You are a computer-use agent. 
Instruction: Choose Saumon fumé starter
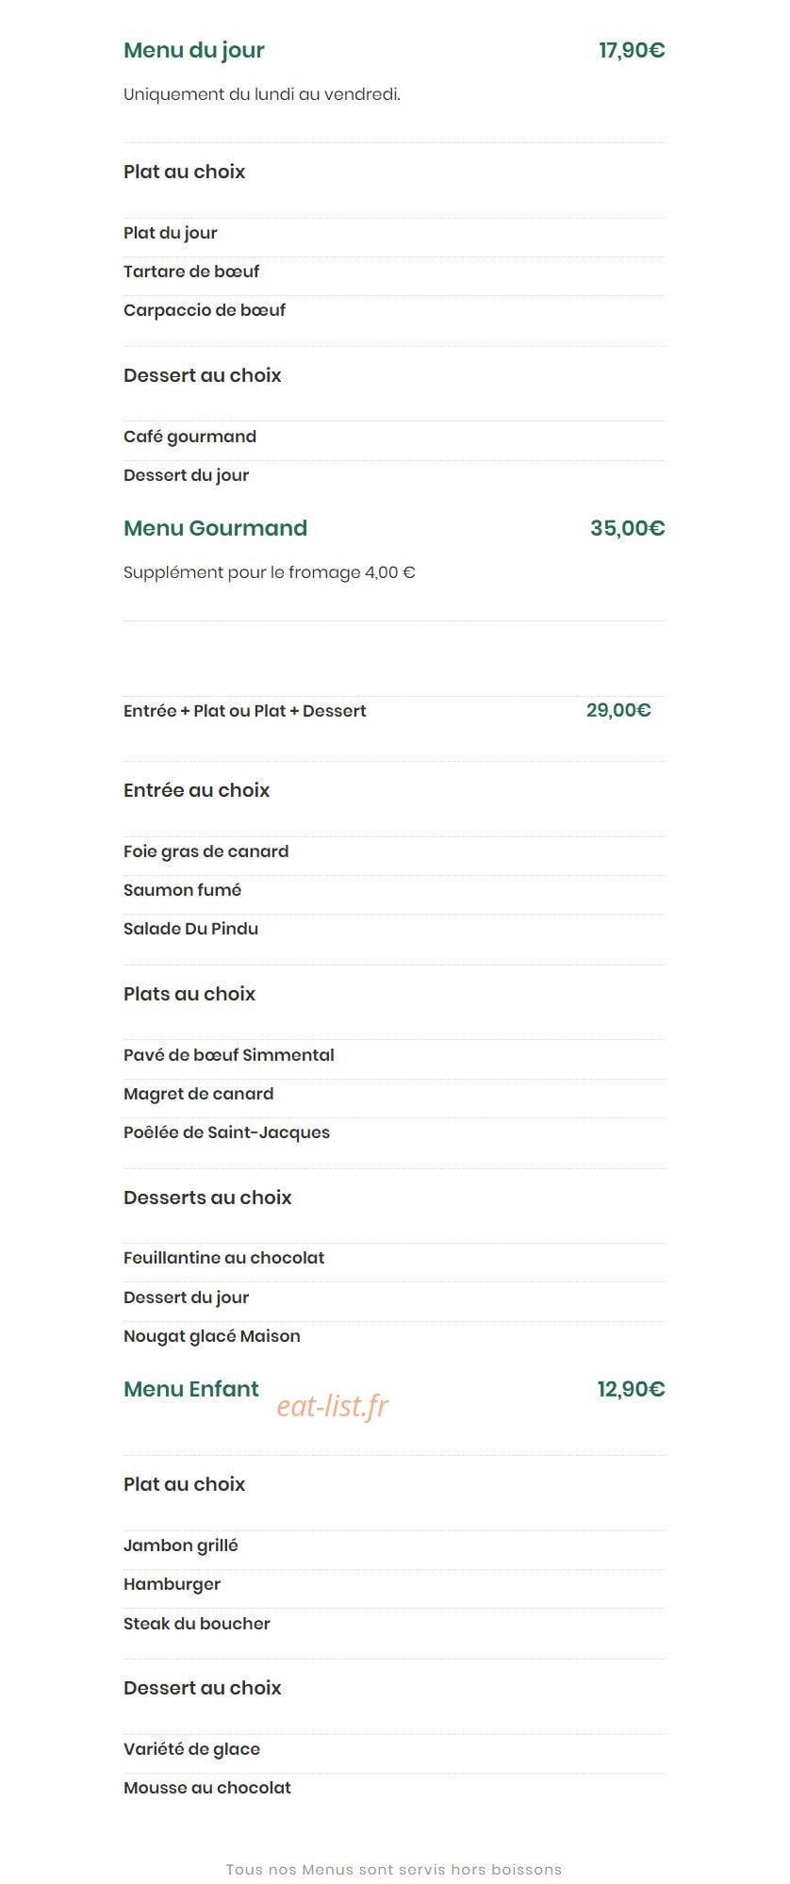click(182, 890)
